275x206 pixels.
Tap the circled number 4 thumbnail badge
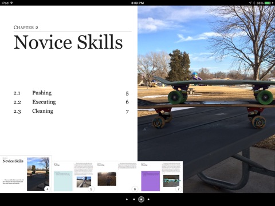pyautogui.click(x=48, y=189)
